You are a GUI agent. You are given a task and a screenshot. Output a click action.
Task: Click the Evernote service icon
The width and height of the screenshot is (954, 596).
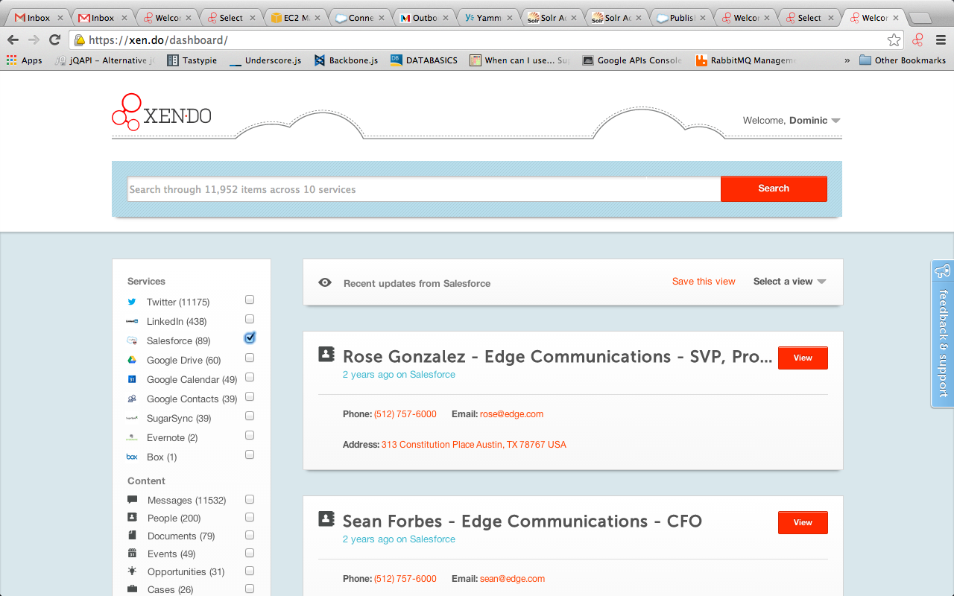coord(132,437)
